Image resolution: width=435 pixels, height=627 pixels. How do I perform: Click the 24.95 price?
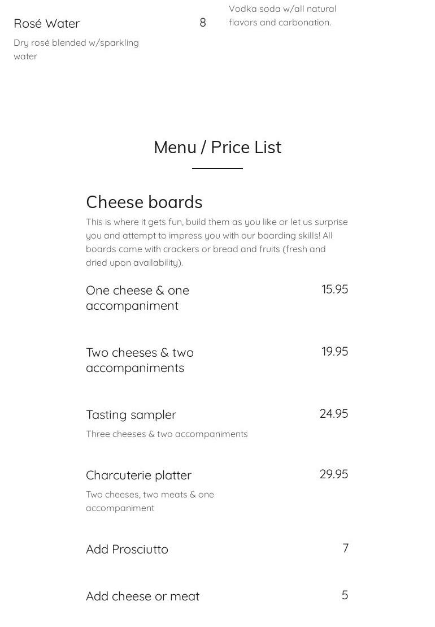pos(334,414)
